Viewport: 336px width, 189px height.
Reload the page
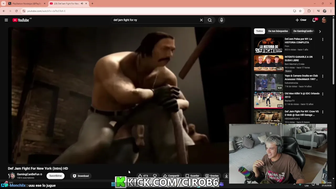pyautogui.click(x=16, y=11)
